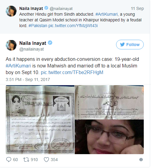Click the verified badge in the quoted tweet header
The width and height of the screenshot is (151, 168).
pos(46,8)
